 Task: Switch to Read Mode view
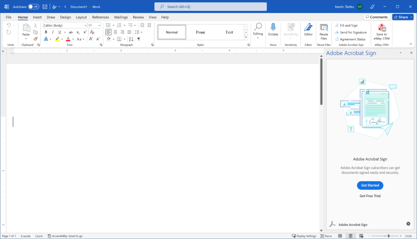340,236
